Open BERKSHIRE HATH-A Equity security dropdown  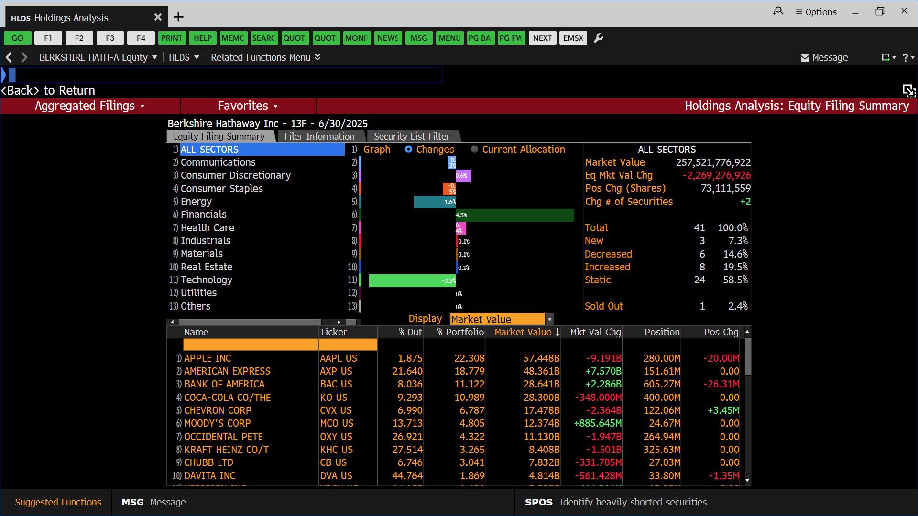point(98,57)
